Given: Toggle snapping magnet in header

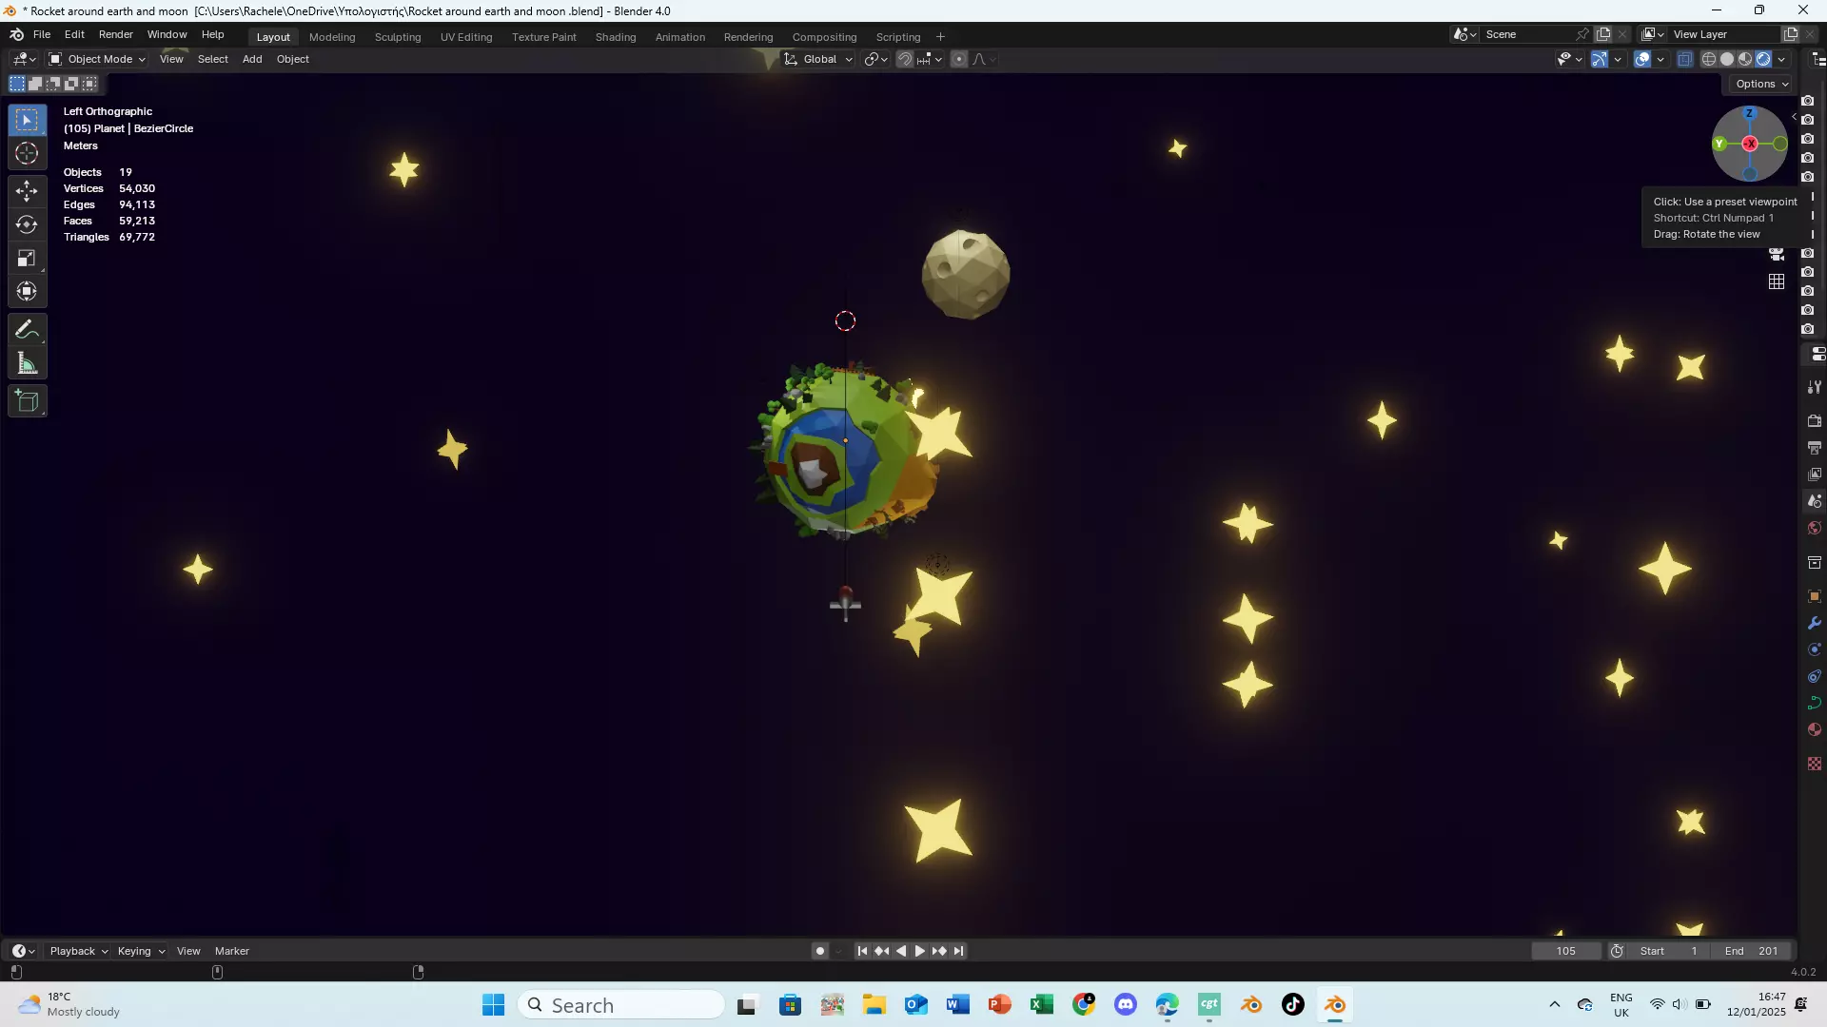Looking at the screenshot, I should click(905, 59).
